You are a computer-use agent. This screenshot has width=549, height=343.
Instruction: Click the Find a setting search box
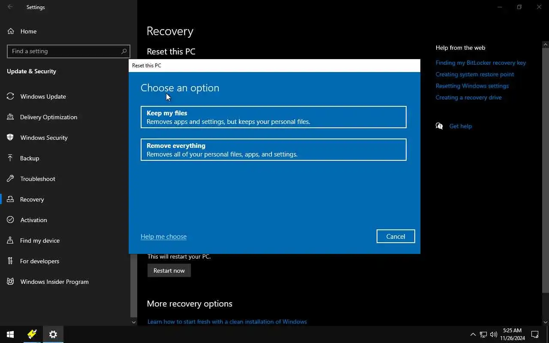click(x=69, y=51)
